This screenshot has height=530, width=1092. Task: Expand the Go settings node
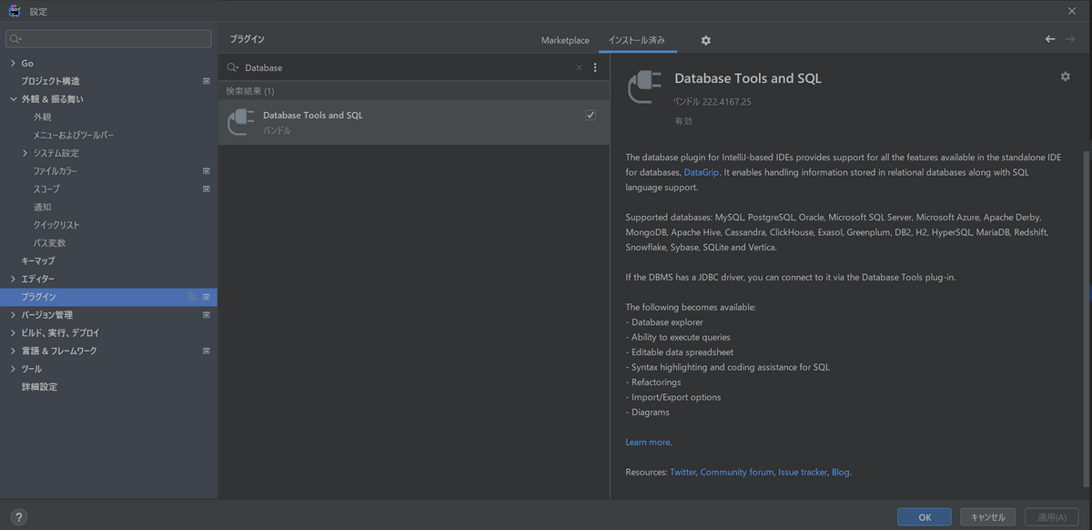13,63
